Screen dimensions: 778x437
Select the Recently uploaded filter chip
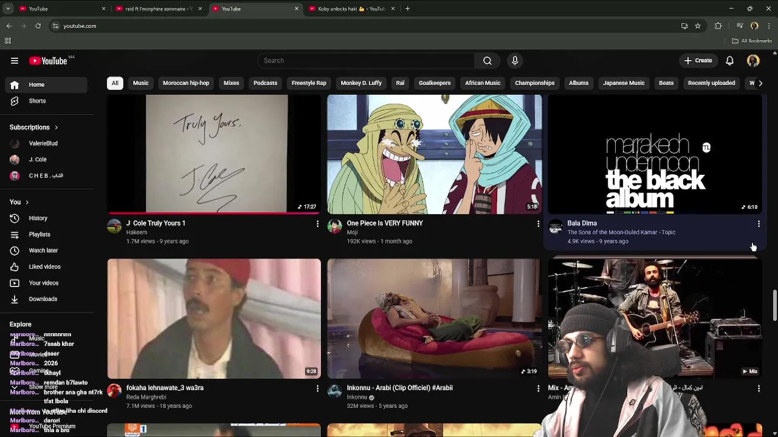tap(711, 83)
